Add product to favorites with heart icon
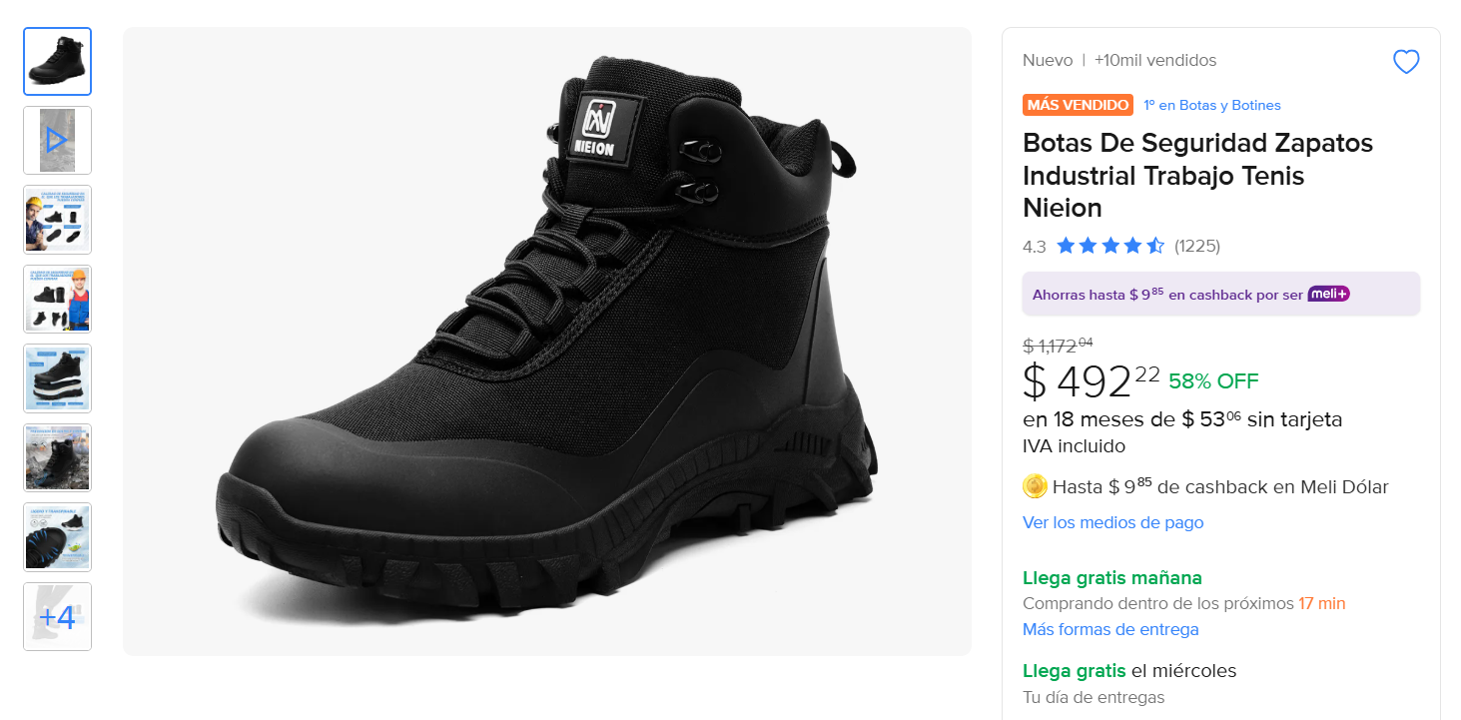Image resolution: width=1461 pixels, height=720 pixels. pyautogui.click(x=1406, y=62)
